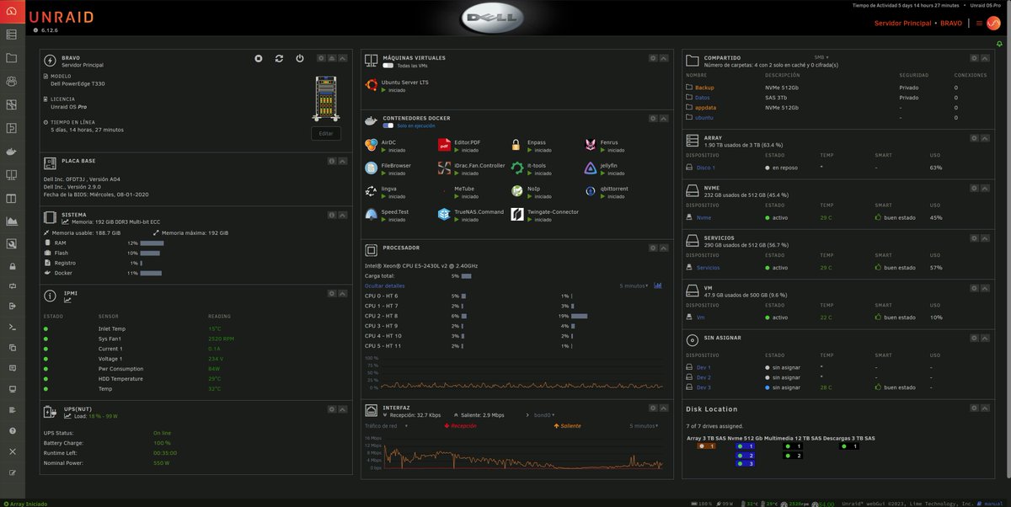Stop the array with the stop icon
1011x507 pixels.
coord(259,58)
